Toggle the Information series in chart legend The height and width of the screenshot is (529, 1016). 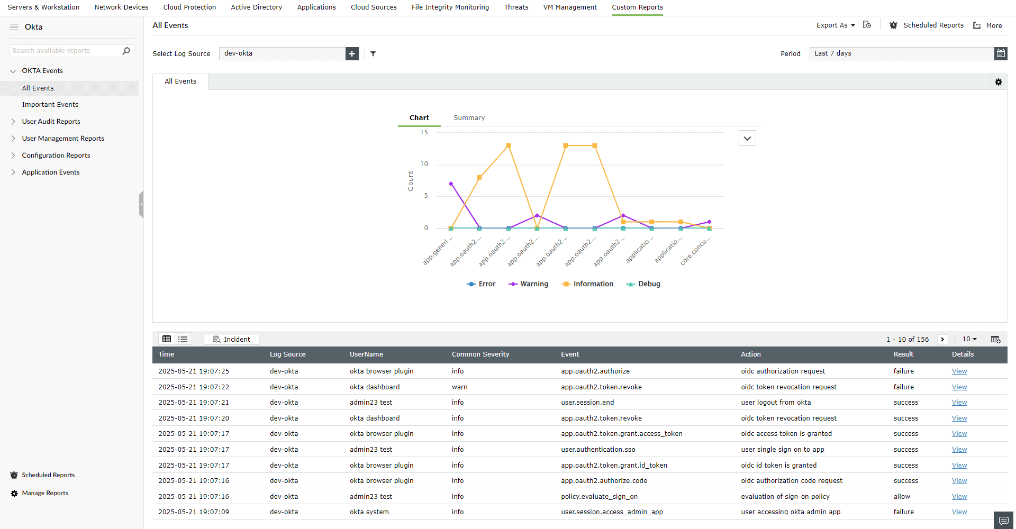587,284
